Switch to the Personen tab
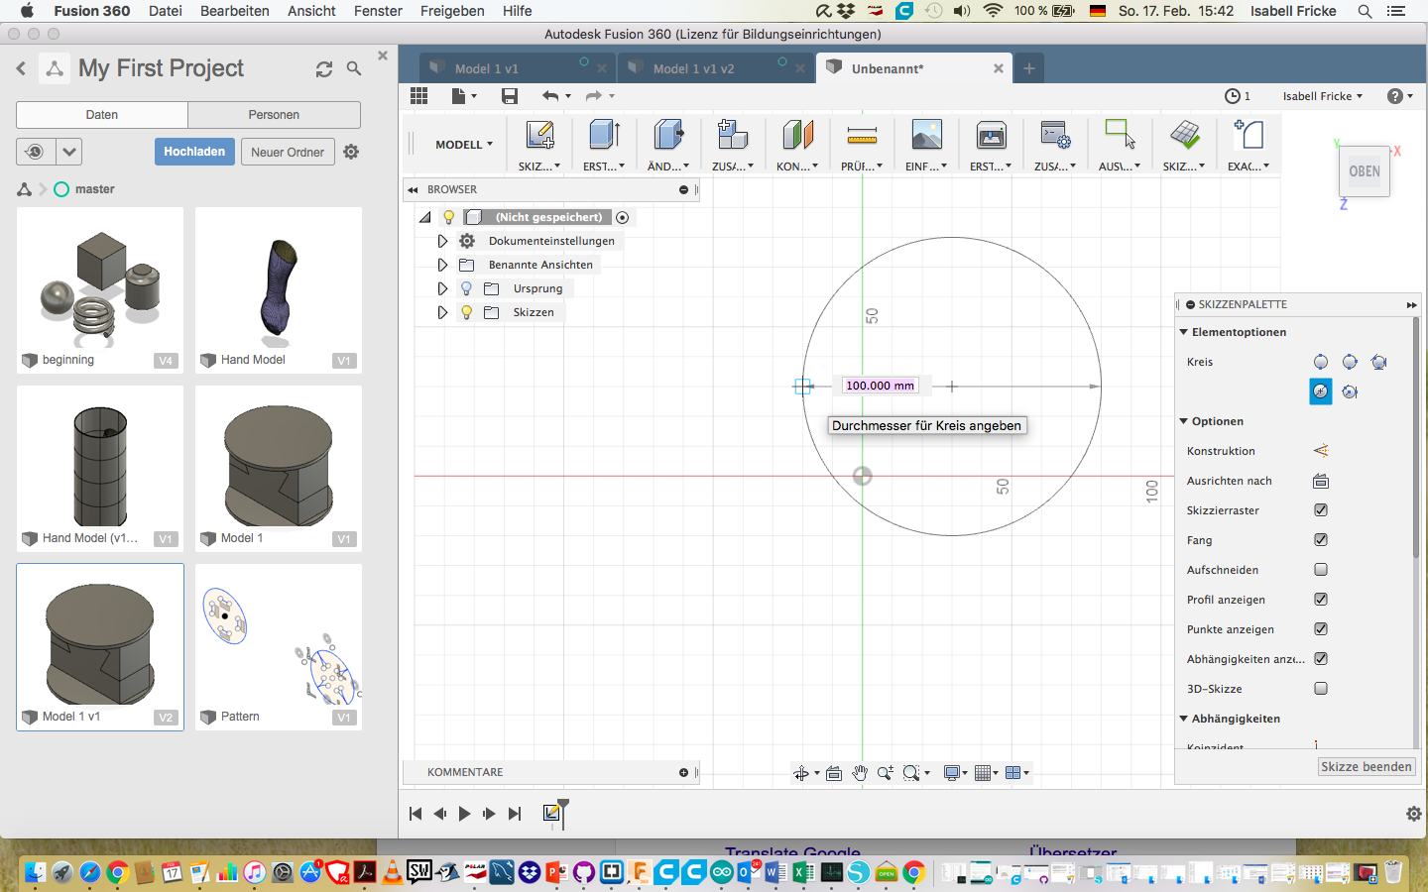 [x=274, y=115]
